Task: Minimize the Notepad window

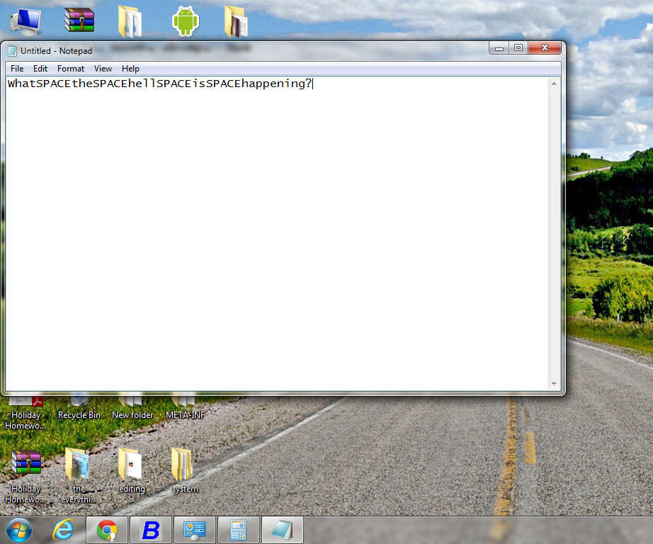Action: tap(499, 48)
